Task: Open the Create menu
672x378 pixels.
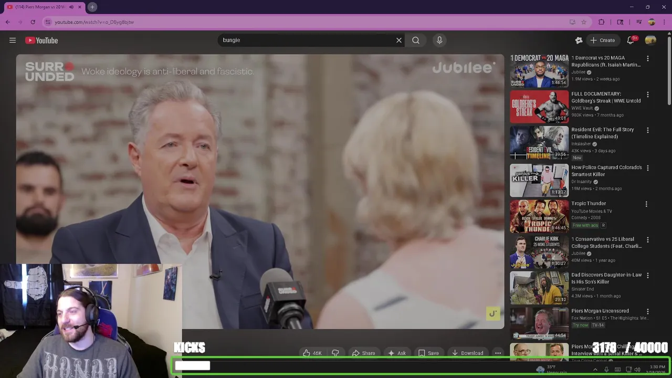Action: pos(602,40)
